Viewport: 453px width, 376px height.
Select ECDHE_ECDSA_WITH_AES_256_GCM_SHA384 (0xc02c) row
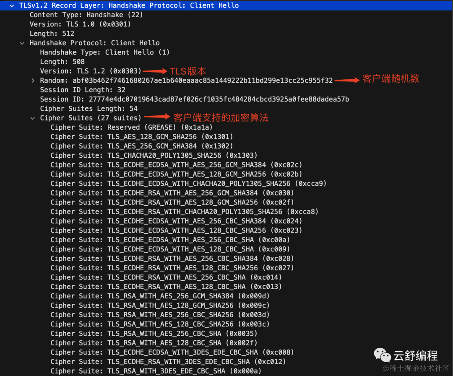point(176,165)
